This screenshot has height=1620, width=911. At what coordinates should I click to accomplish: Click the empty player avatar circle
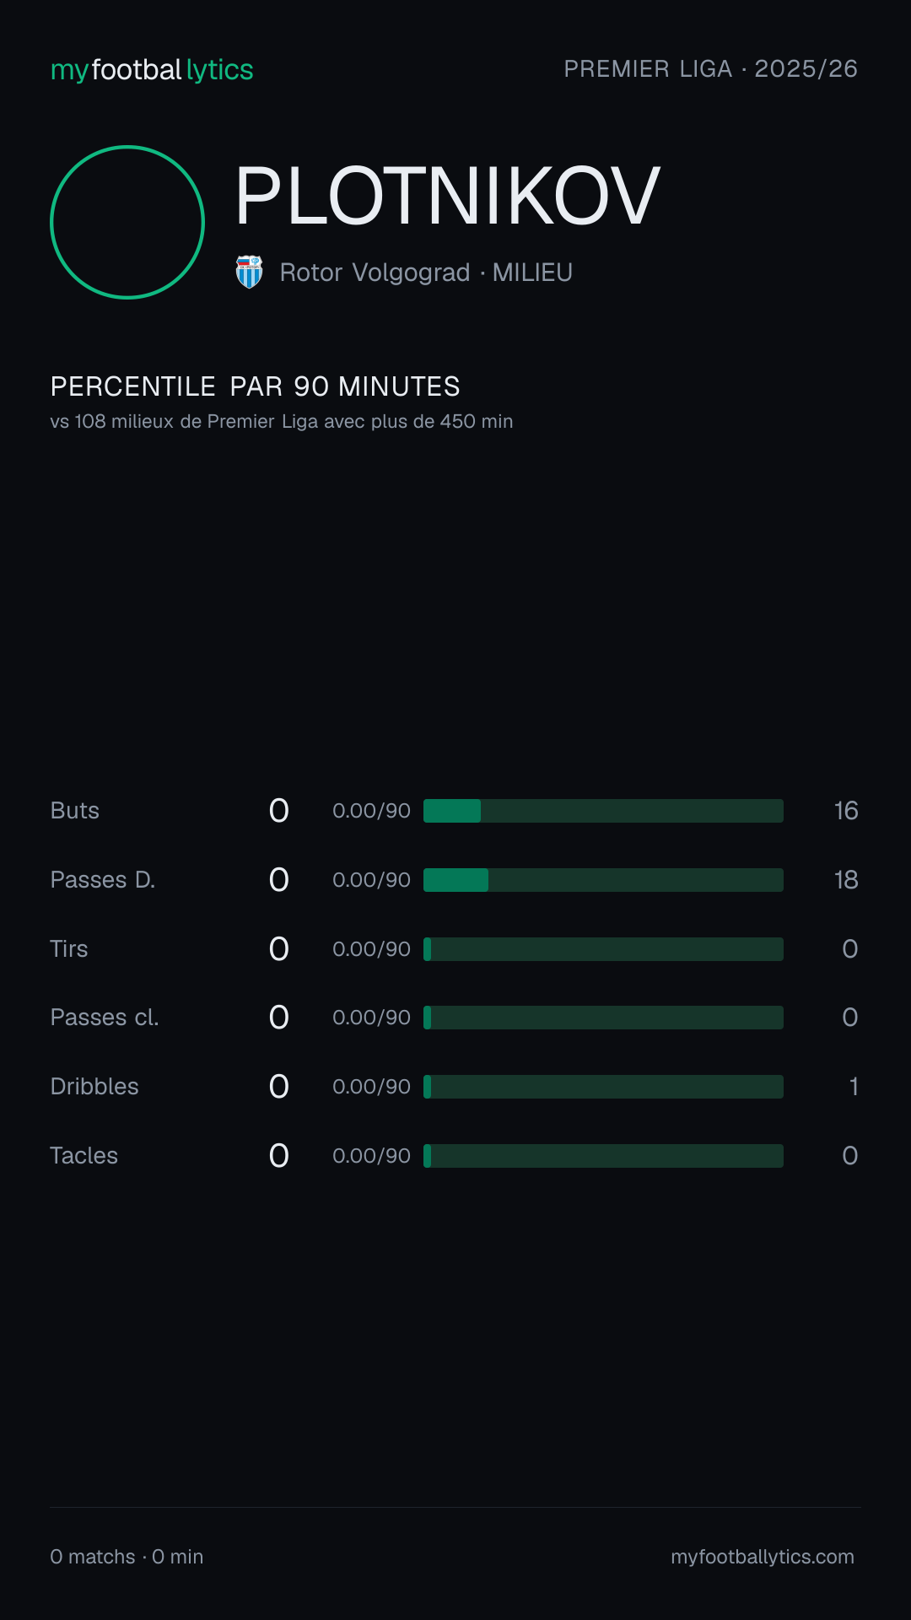pos(127,222)
